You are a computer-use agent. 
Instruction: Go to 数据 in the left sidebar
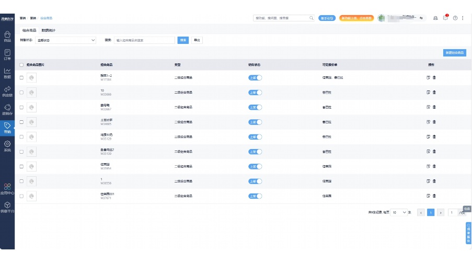click(x=7, y=73)
